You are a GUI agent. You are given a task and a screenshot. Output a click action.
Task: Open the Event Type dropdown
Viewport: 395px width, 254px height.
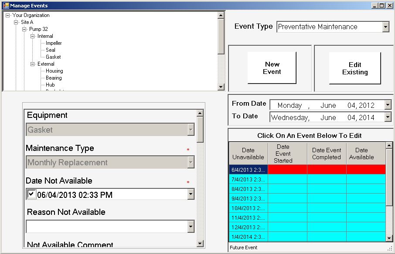point(385,27)
